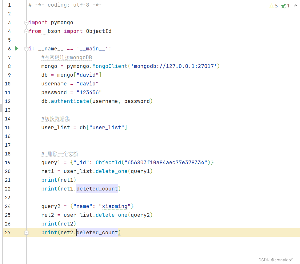The height and width of the screenshot is (264, 300).
Task: Select the "123456" password string
Action: (89, 93)
